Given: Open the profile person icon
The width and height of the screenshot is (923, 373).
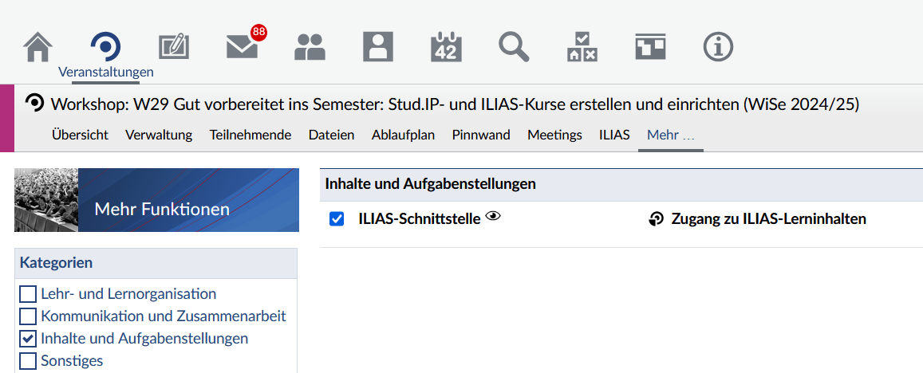Looking at the screenshot, I should pos(378,47).
